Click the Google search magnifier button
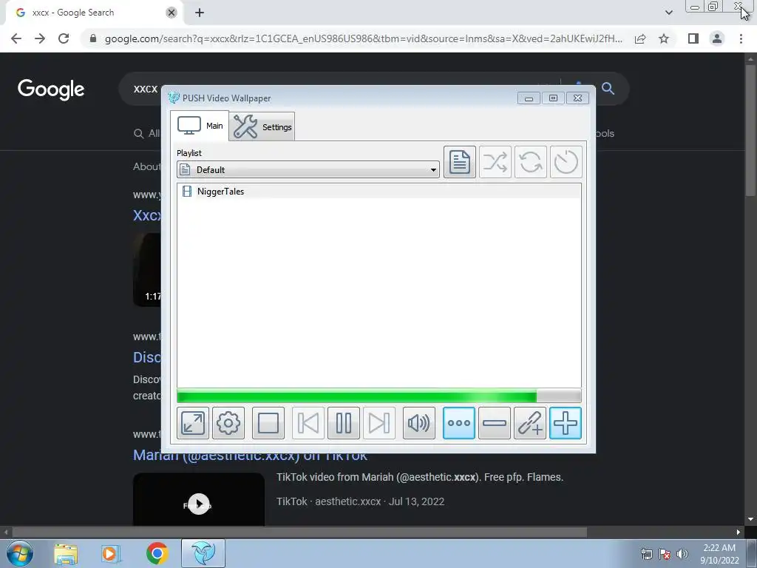The height and width of the screenshot is (568, 757). [608, 89]
